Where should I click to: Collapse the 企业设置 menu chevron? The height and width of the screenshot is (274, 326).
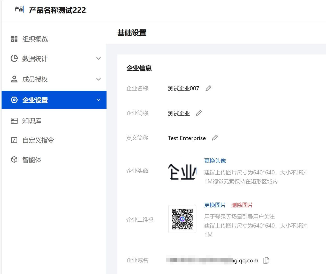(98, 100)
